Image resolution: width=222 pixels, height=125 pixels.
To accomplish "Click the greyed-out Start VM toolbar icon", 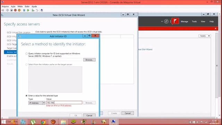I will pos(8,10).
